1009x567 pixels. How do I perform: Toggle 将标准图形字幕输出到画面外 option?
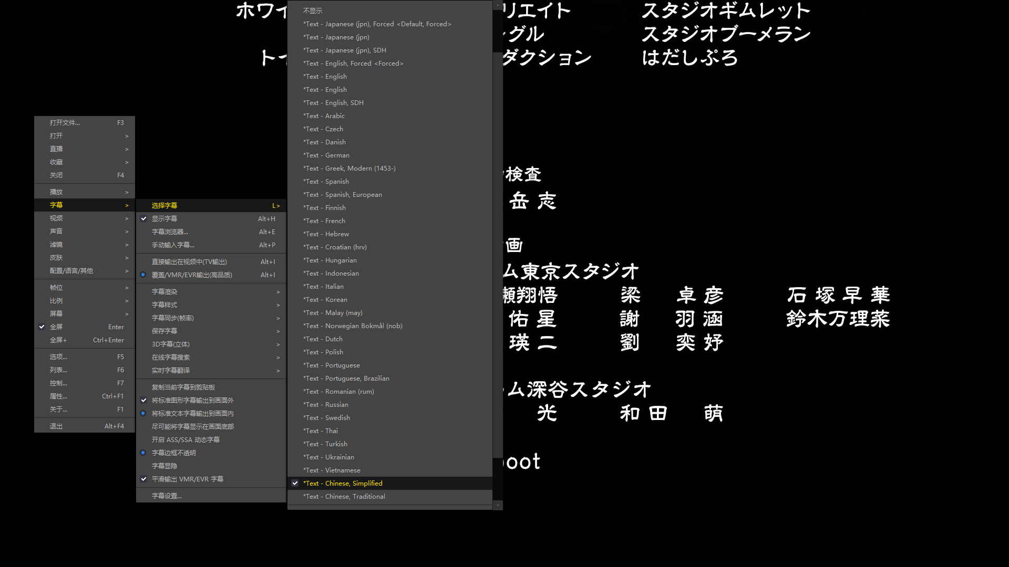(x=211, y=400)
